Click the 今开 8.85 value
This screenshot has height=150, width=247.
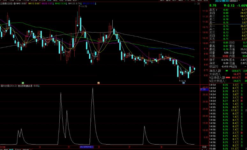(x=226, y=43)
